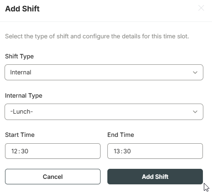Click the Internal Type field label
This screenshot has height=193, width=212.
pyautogui.click(x=24, y=96)
